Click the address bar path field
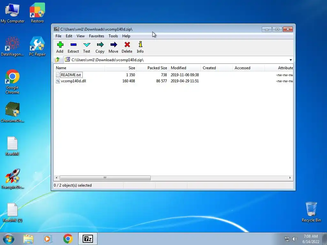The width and height of the screenshot is (327, 245). [178, 60]
